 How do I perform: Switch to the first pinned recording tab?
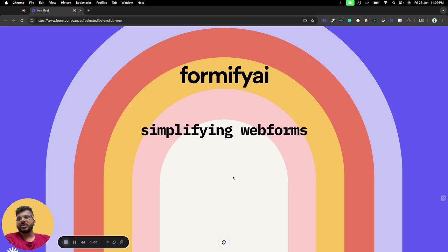pos(24,10)
